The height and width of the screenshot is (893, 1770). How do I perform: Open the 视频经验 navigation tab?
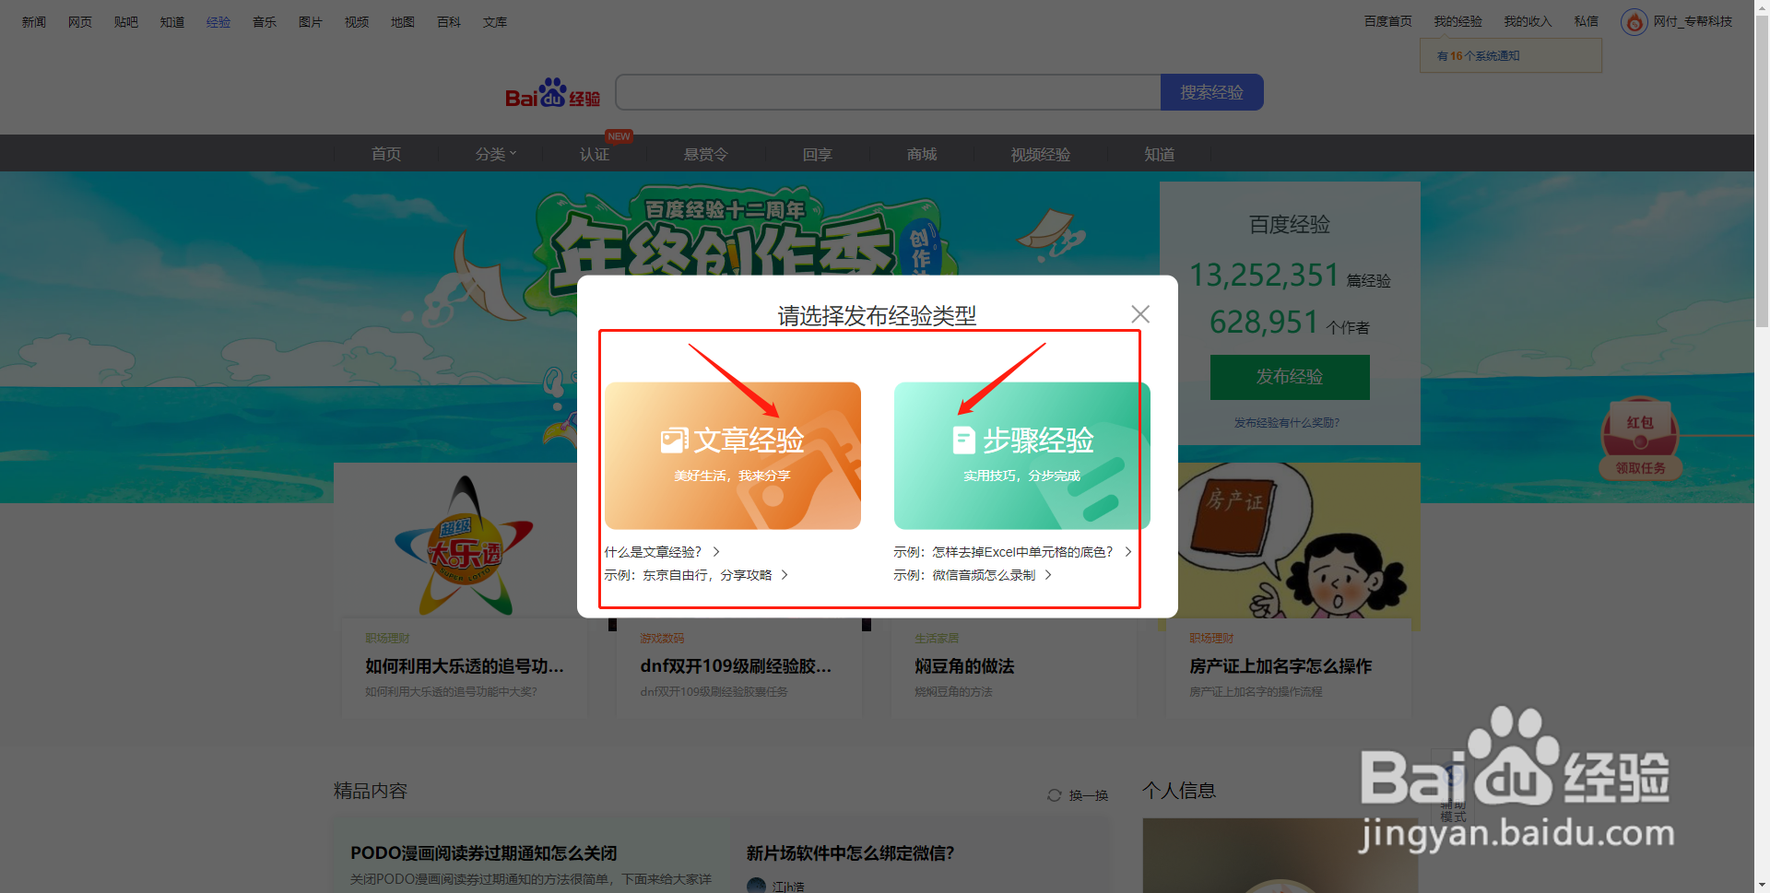tap(1041, 154)
